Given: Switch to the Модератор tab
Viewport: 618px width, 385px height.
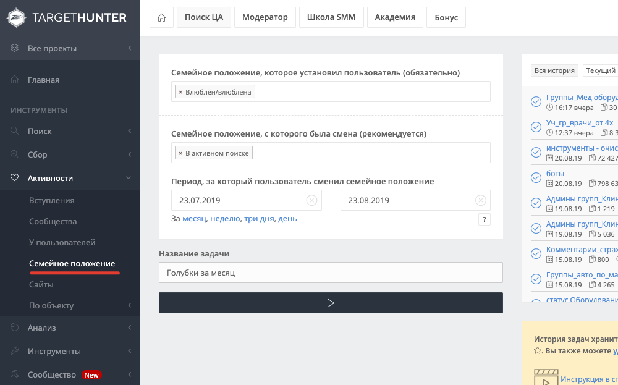Looking at the screenshot, I should coord(265,17).
